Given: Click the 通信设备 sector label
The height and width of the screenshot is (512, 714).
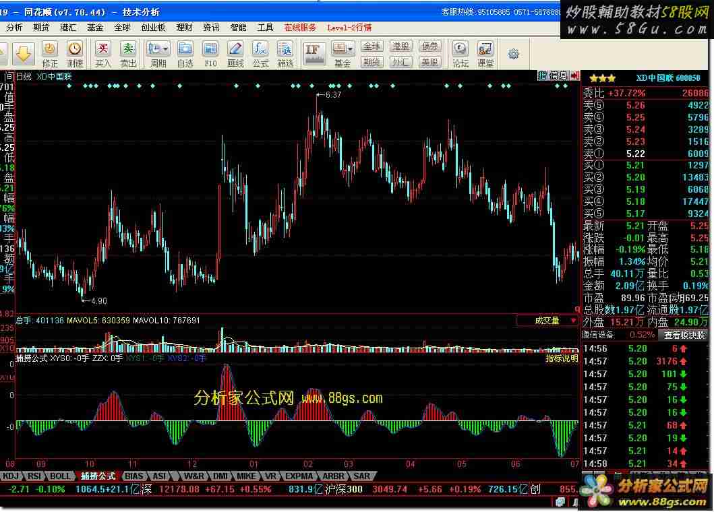Looking at the screenshot, I should pyautogui.click(x=598, y=335).
